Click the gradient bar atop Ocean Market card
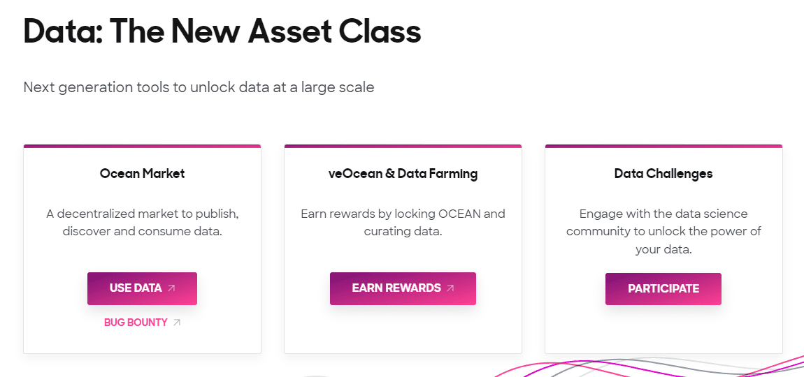 click(x=142, y=146)
